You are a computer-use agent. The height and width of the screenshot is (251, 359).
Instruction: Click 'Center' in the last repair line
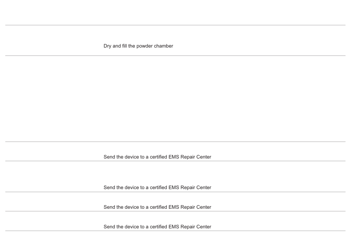point(204,227)
